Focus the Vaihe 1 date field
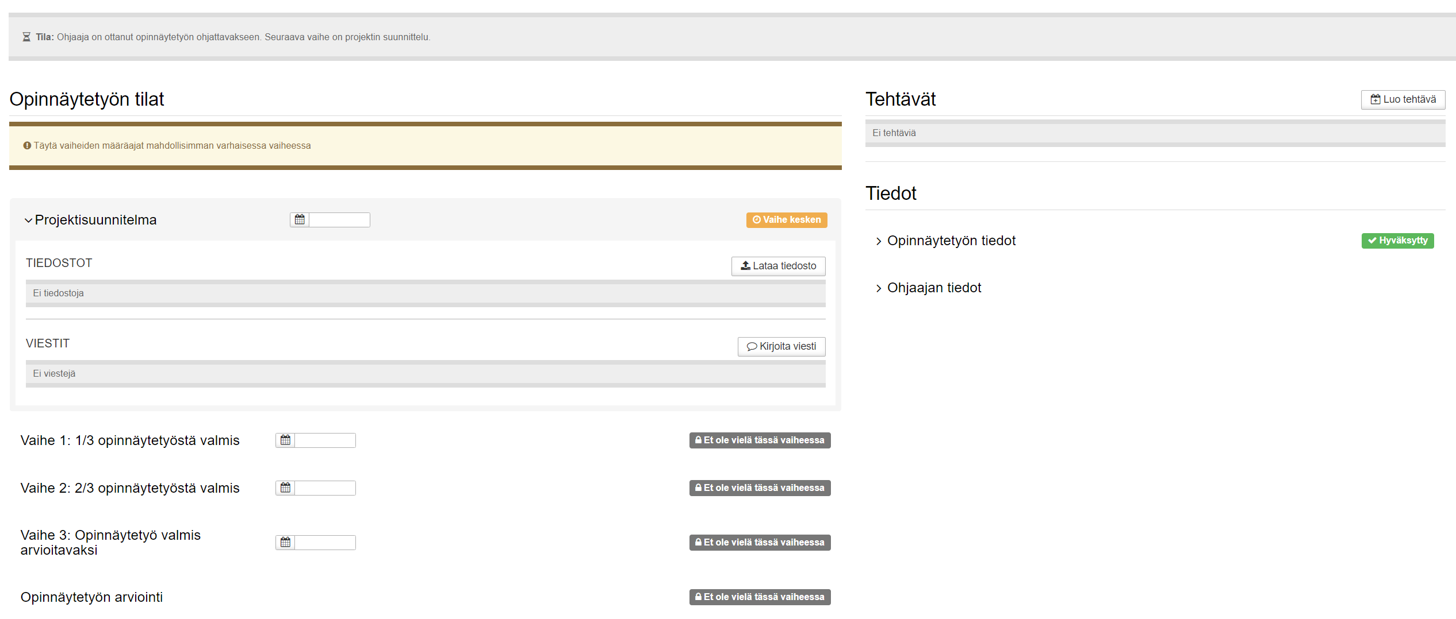 (325, 440)
